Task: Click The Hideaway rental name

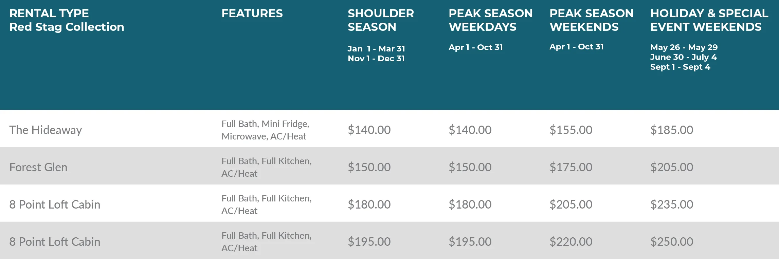Action: coord(46,130)
